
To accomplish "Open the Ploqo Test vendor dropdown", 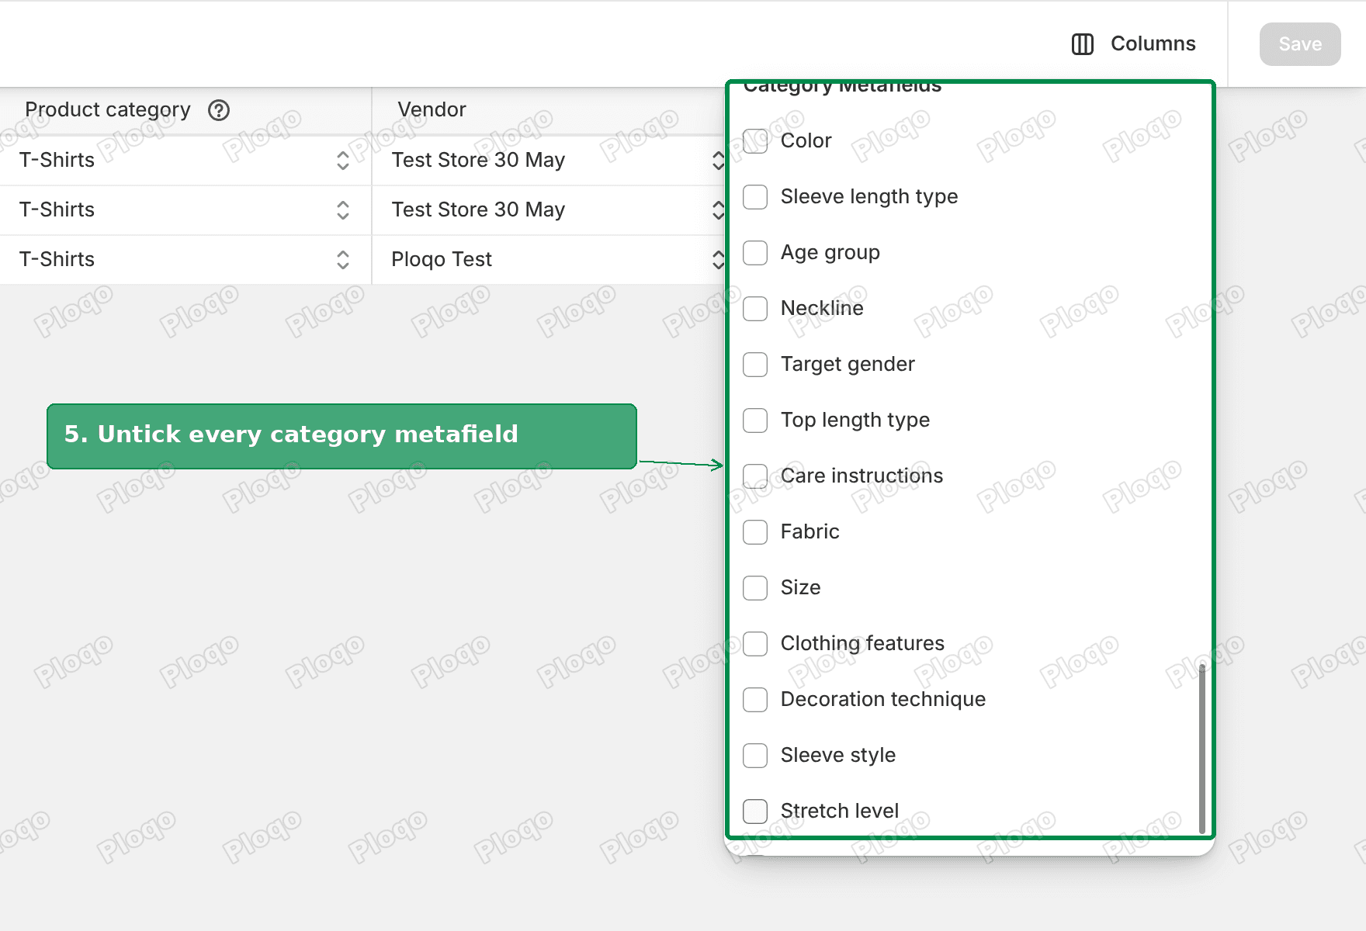I will pyautogui.click(x=718, y=260).
